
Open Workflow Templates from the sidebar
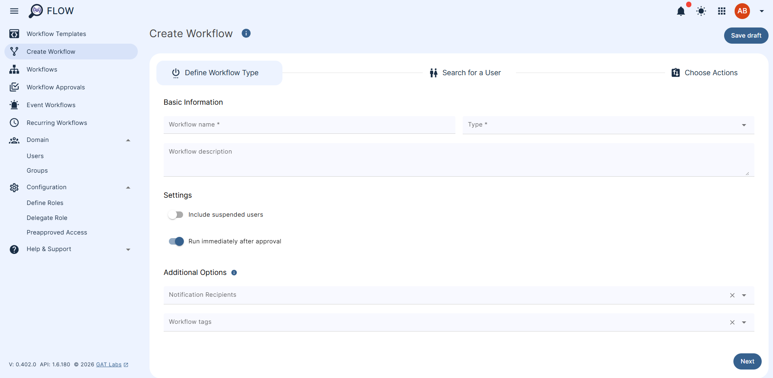click(x=56, y=34)
